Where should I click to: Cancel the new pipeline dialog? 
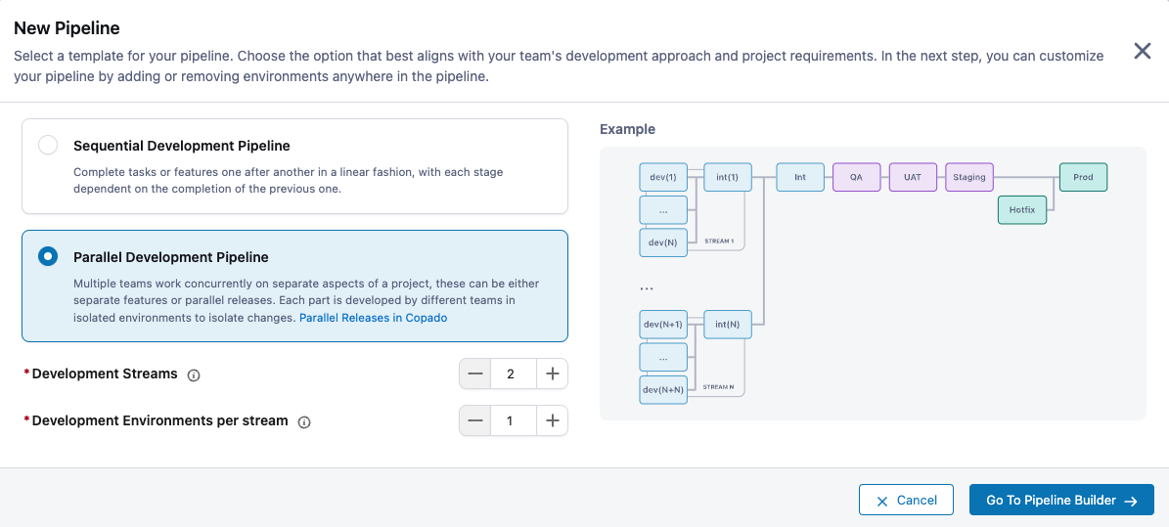click(907, 501)
